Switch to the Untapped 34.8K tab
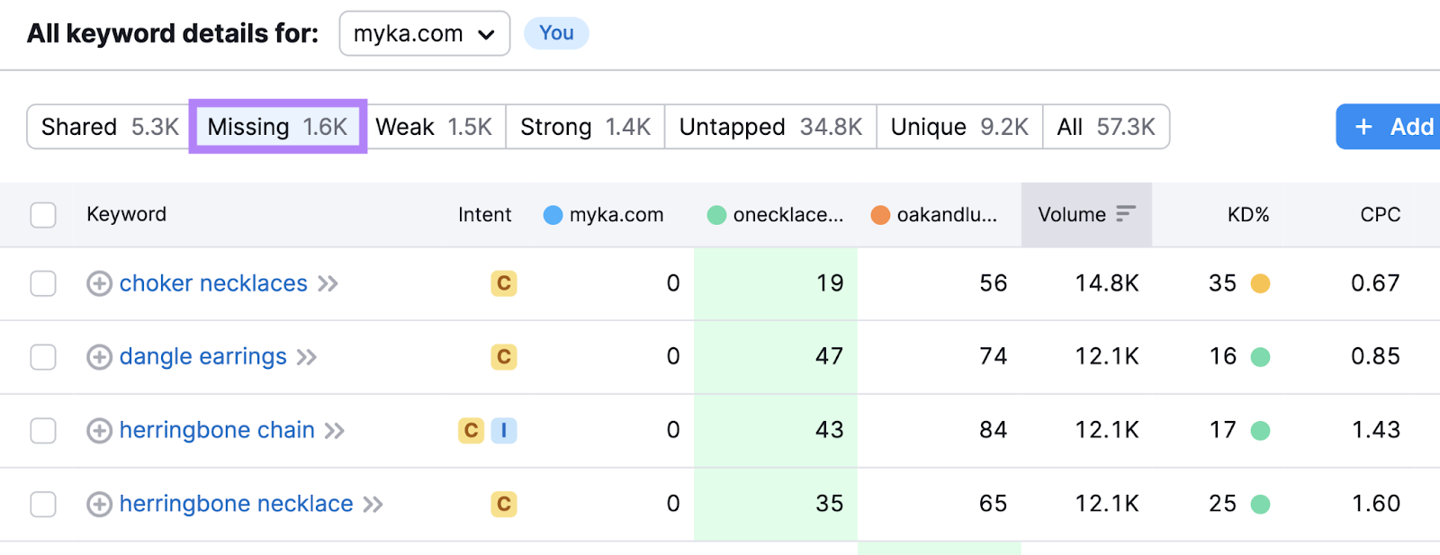The image size is (1440, 555). 770,127
